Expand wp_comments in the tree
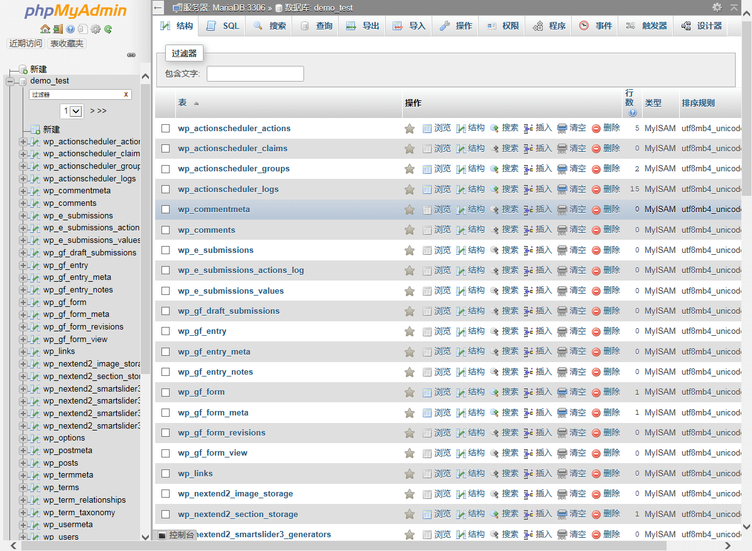752x551 pixels. [23, 203]
